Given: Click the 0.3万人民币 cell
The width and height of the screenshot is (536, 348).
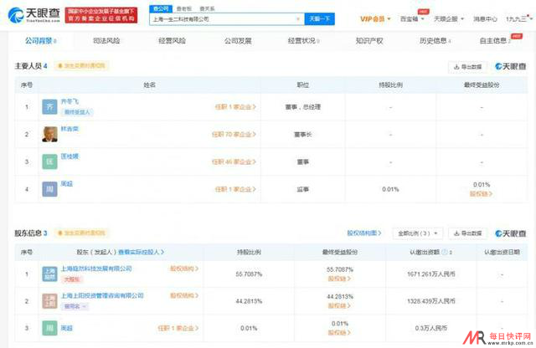Looking at the screenshot, I should [x=431, y=328].
